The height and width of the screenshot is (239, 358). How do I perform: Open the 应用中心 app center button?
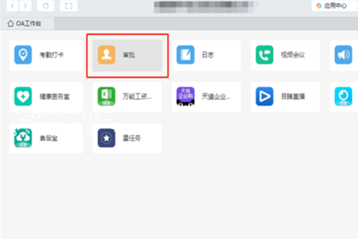coord(335,6)
